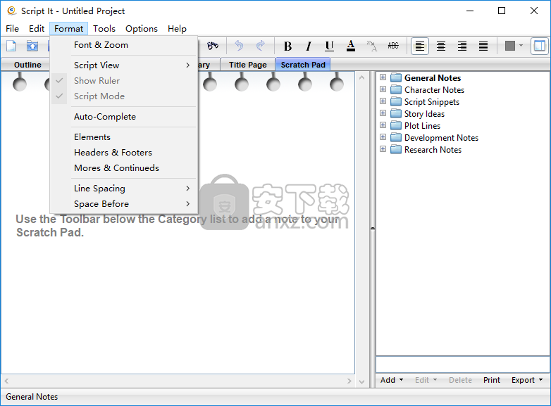
Task: Expand the Research Notes folder
Action: (x=383, y=148)
